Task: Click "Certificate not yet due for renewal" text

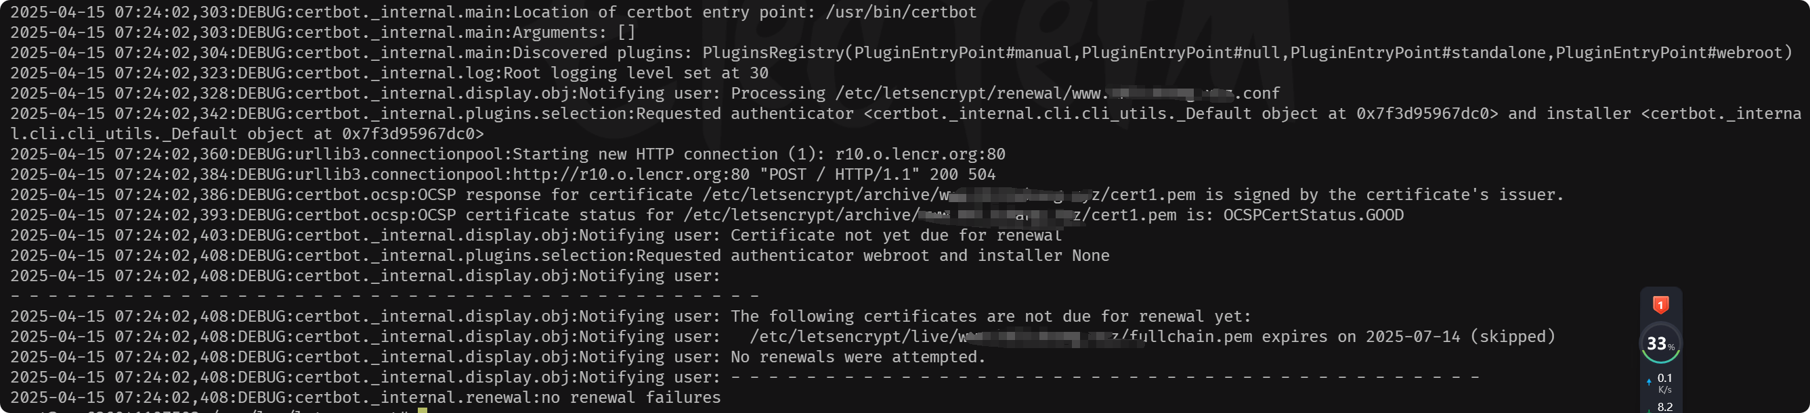Action: pyautogui.click(x=896, y=235)
